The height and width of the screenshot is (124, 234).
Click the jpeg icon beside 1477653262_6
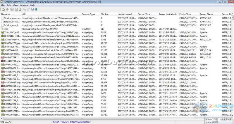click(2, 79)
